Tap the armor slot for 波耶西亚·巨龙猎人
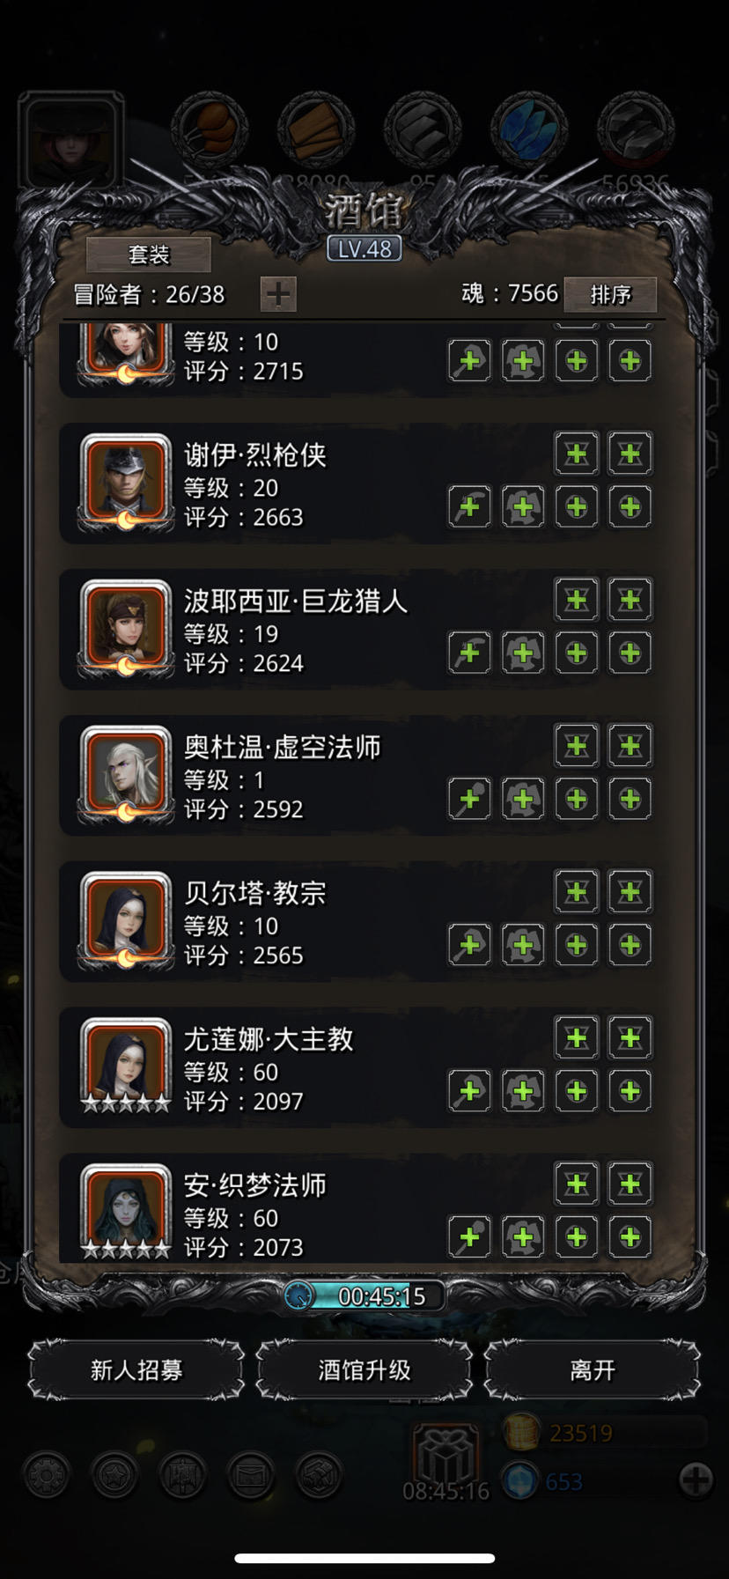729x1579 pixels. [523, 653]
